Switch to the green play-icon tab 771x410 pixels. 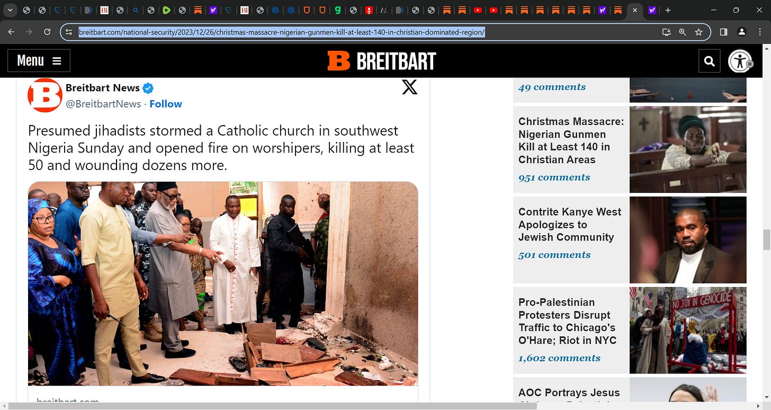click(x=166, y=10)
